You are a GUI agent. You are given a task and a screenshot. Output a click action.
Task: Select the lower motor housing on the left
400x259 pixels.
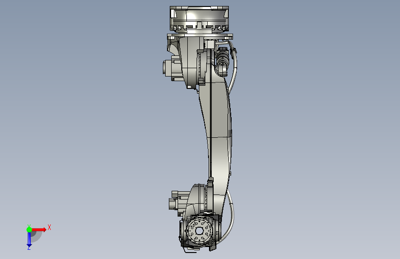(x=179, y=203)
